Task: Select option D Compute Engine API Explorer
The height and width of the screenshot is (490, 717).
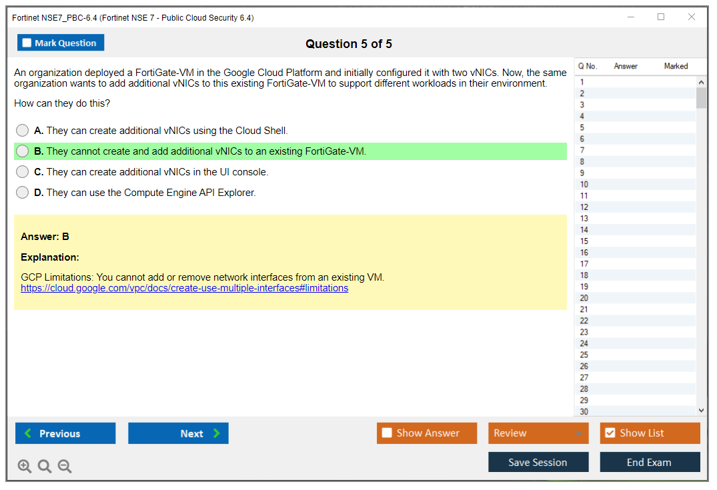Action: (x=23, y=193)
